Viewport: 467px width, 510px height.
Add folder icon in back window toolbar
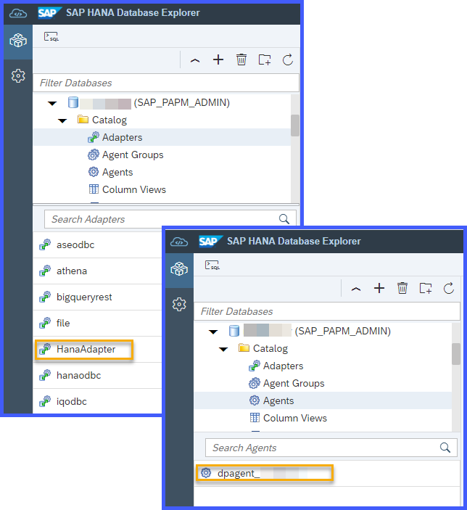265,59
